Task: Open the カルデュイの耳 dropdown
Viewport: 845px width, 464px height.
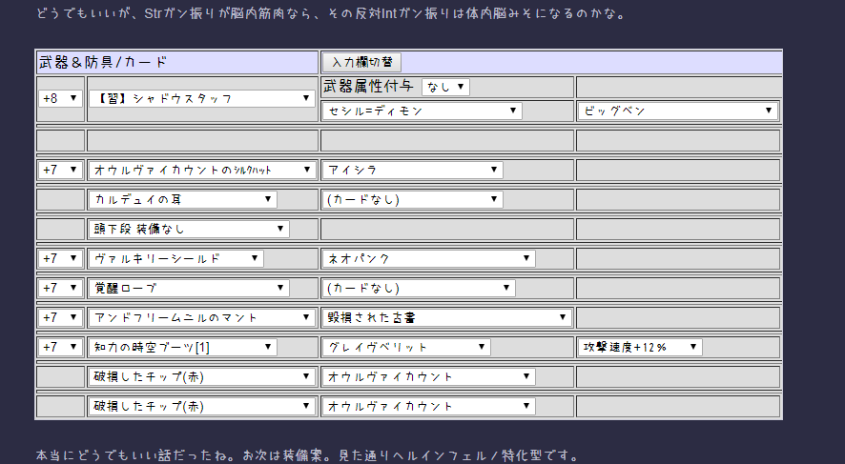Action: point(183,200)
